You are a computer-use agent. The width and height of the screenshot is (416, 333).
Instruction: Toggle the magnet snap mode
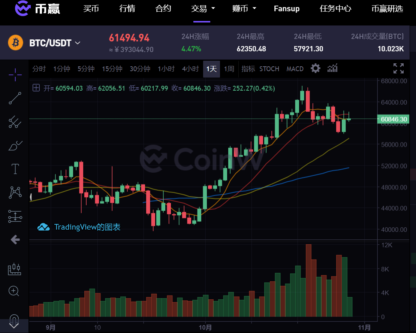pyautogui.click(x=14, y=321)
